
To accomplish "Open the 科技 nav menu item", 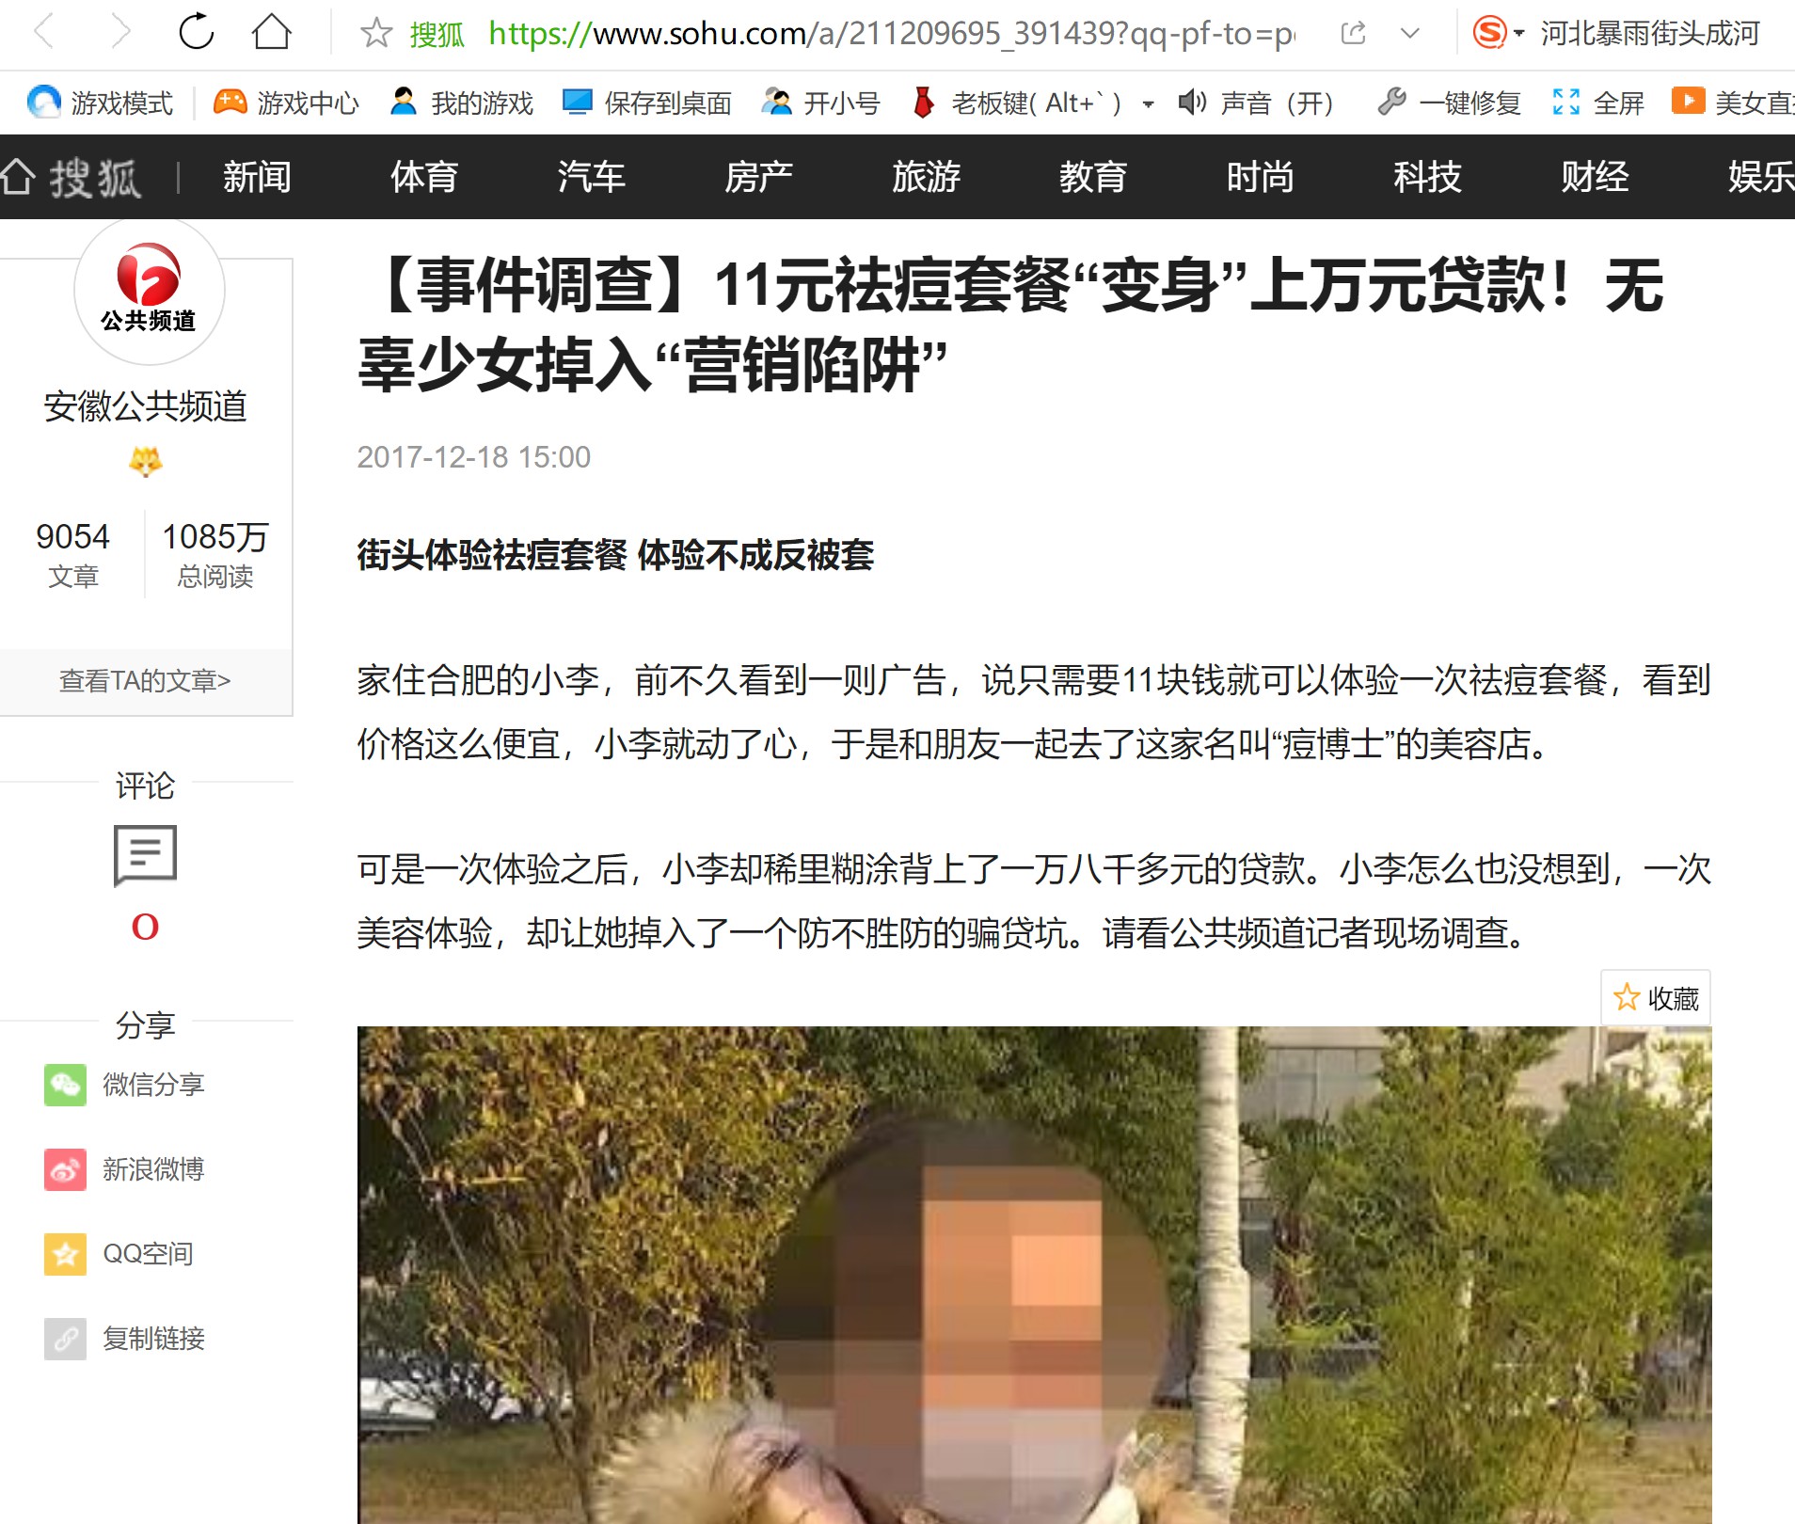I will tap(1428, 177).
